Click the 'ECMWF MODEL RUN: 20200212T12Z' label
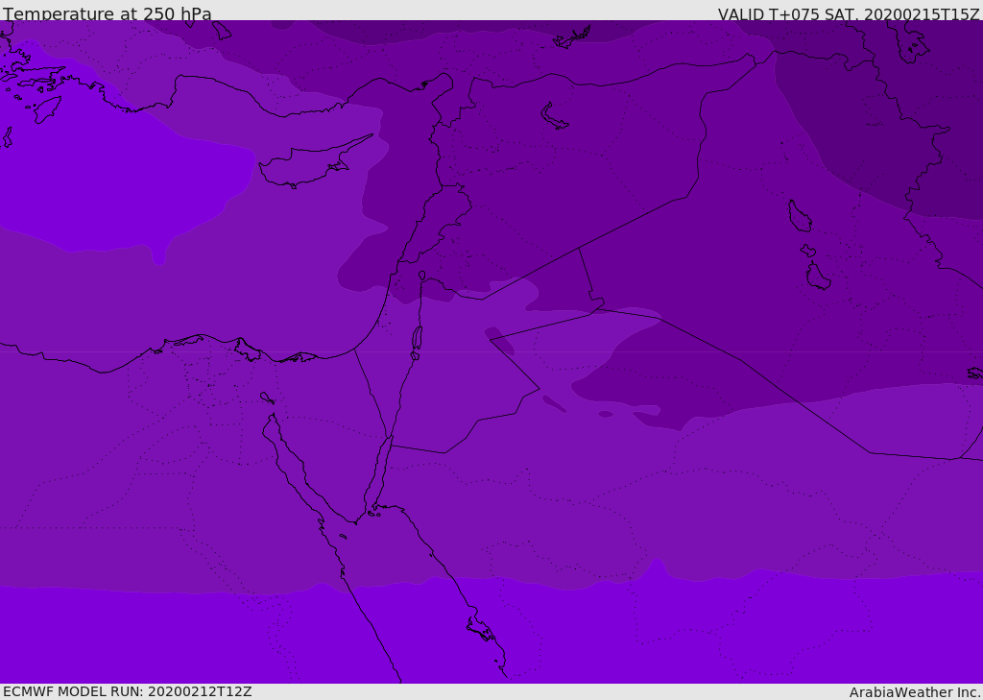The height and width of the screenshot is (700, 983). click(x=128, y=691)
